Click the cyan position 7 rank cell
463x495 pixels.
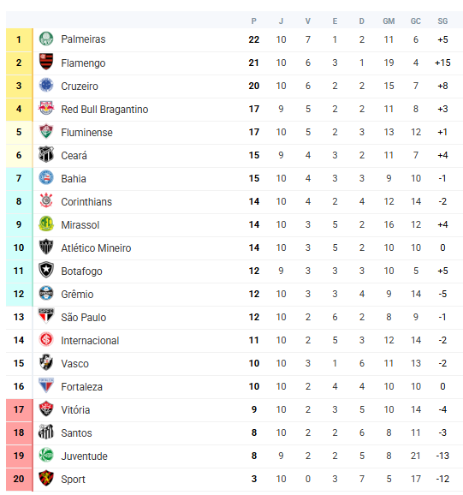coord(19,179)
